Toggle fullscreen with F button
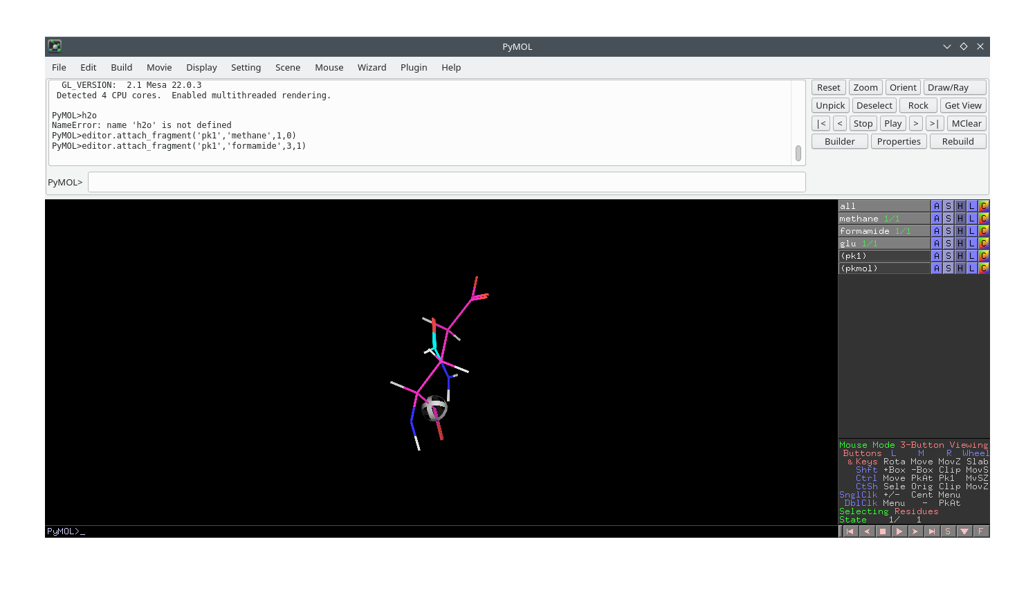 pos(980,531)
